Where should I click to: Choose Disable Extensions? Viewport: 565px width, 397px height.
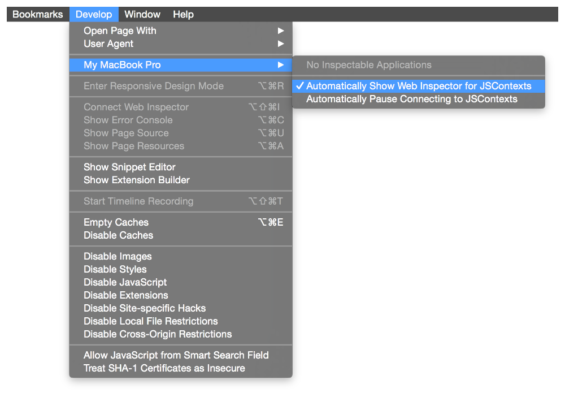pyautogui.click(x=126, y=295)
